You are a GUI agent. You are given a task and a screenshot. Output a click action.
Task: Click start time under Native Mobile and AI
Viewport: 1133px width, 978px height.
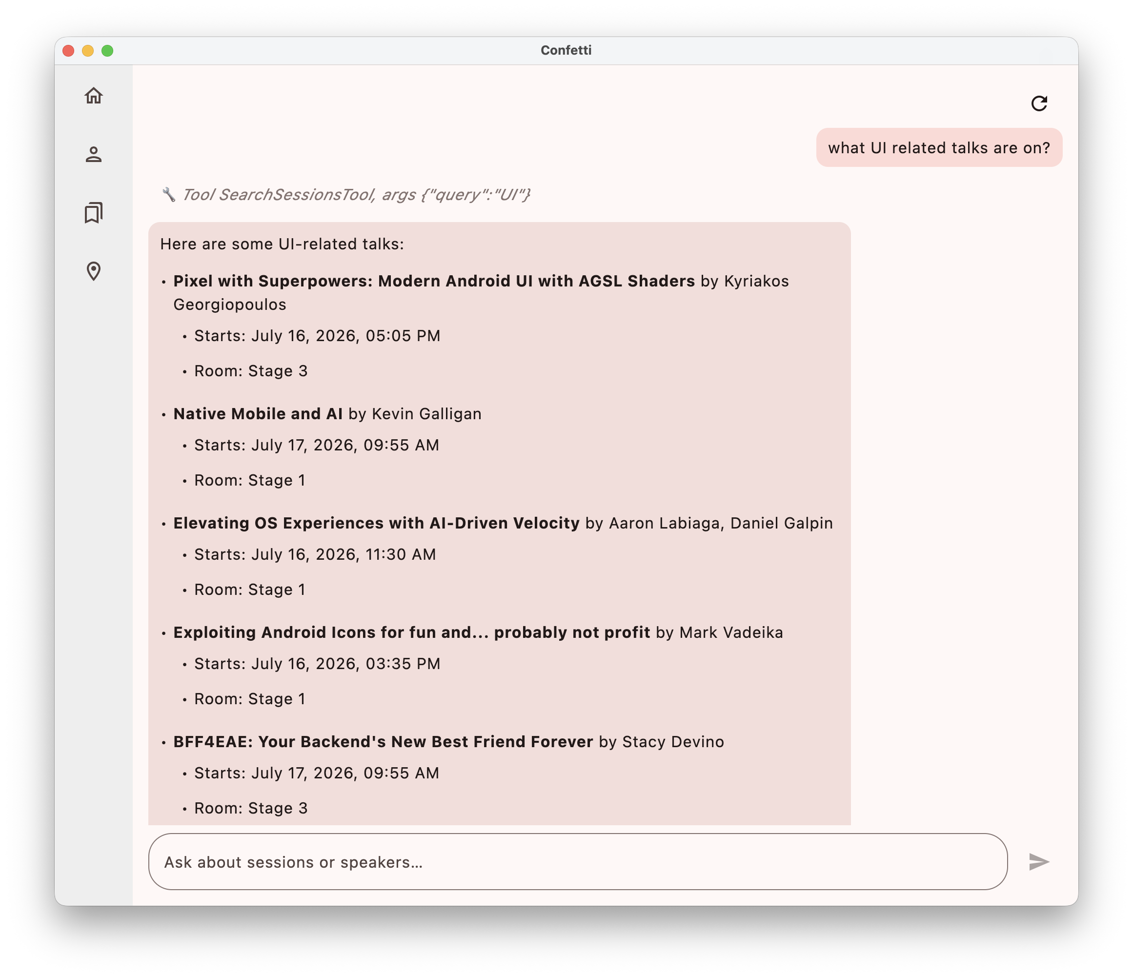(x=317, y=445)
